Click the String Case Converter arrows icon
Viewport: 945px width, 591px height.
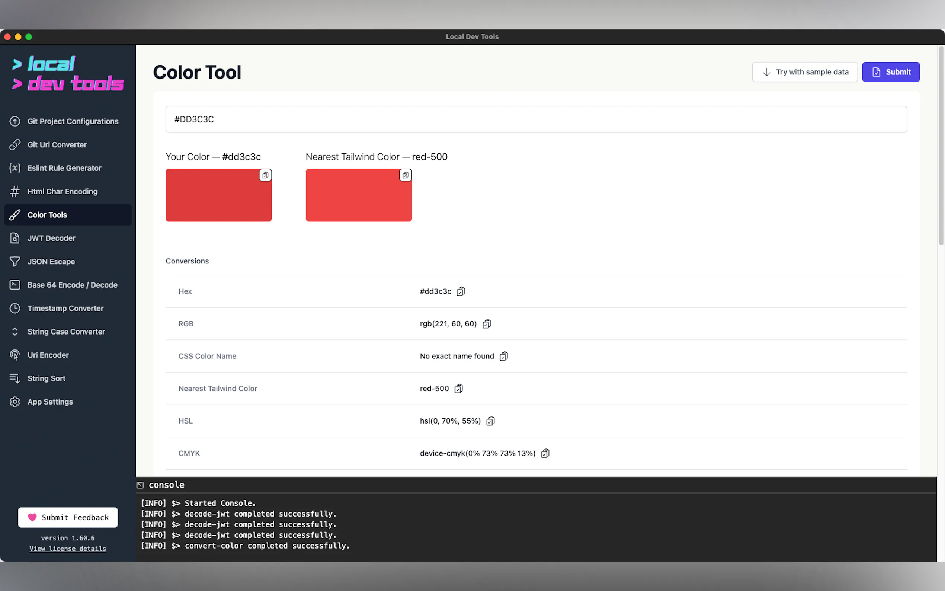[15, 332]
